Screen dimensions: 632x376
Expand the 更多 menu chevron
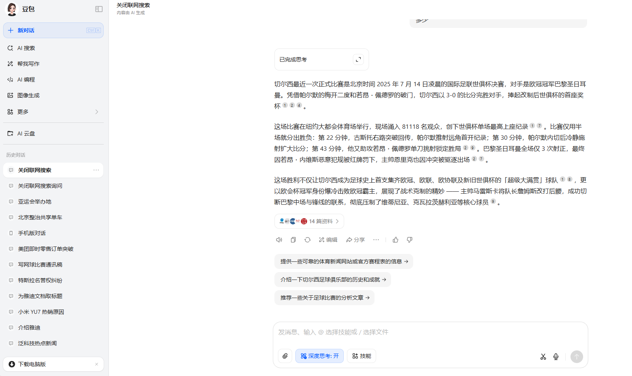click(97, 112)
